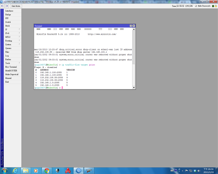Click the ADDRESS column header text
This screenshot has width=218, height=174.
(44, 70)
